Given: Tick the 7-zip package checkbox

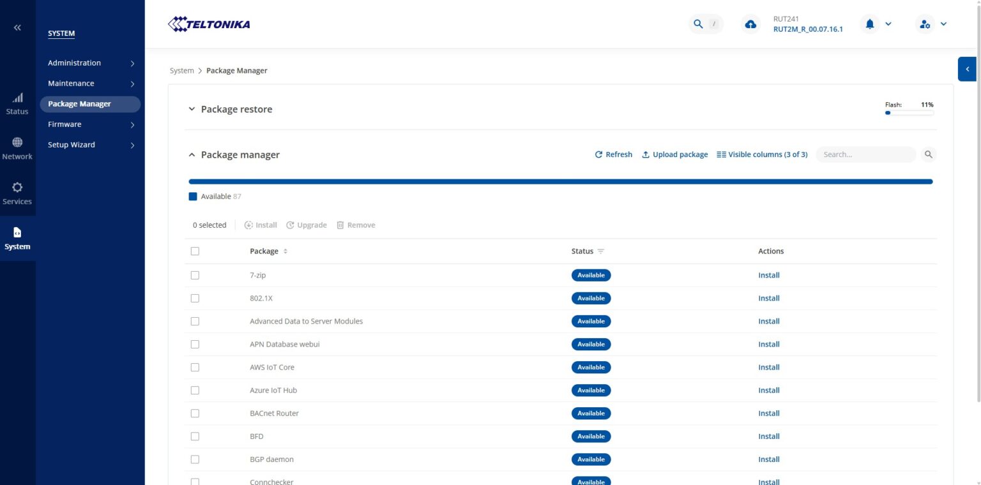Looking at the screenshot, I should (x=195, y=276).
